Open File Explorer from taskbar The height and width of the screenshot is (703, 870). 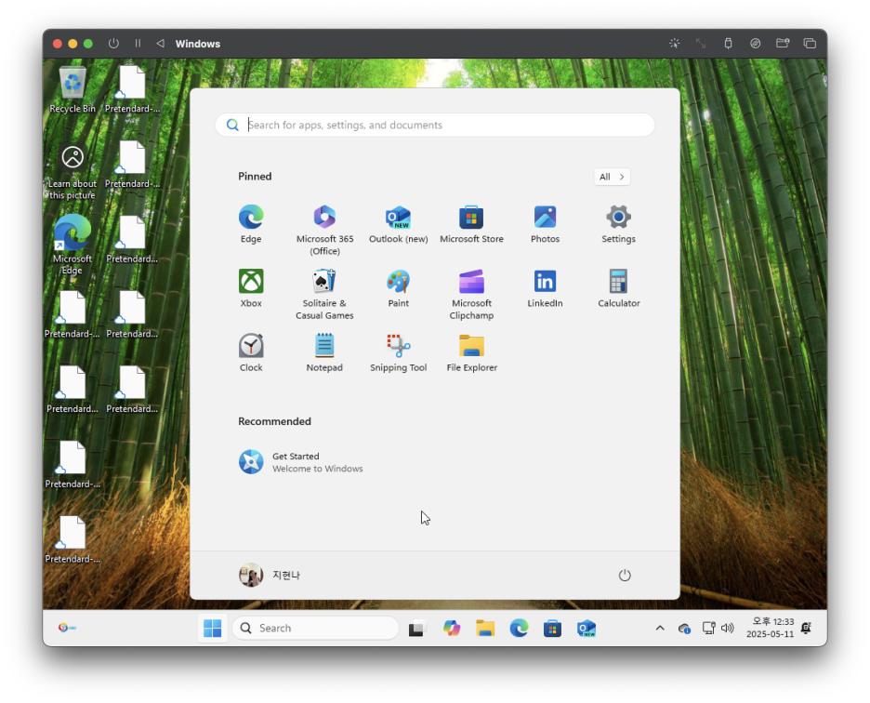click(485, 628)
